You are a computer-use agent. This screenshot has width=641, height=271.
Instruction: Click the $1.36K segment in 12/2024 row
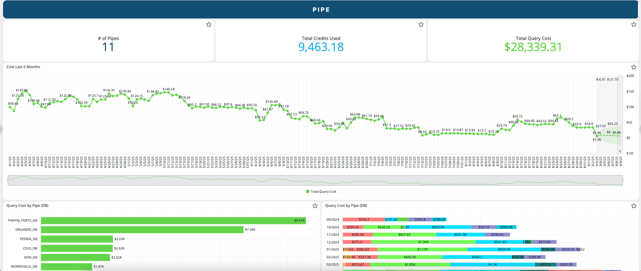(x=423, y=242)
